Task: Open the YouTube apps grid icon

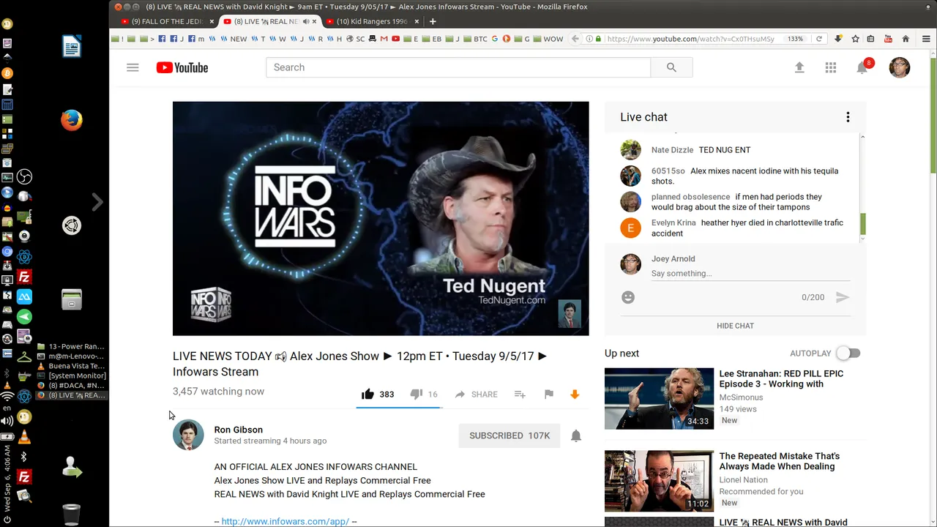Action: tap(831, 67)
